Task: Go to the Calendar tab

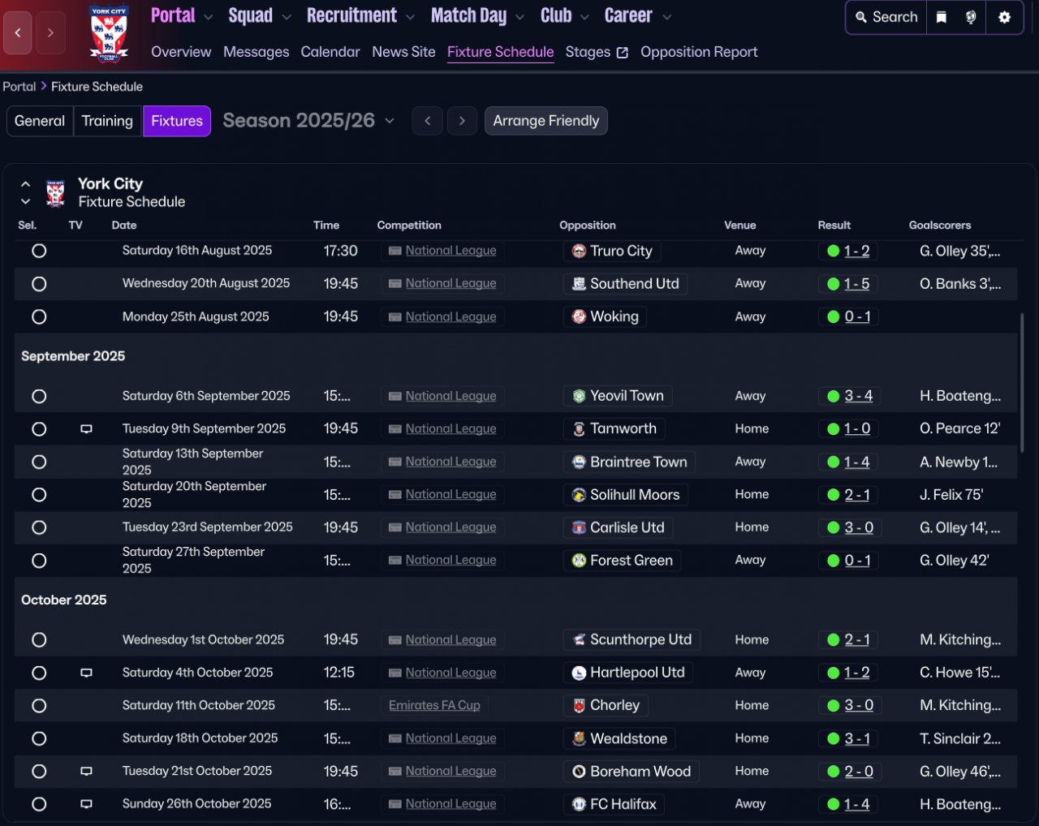Action: click(x=330, y=52)
